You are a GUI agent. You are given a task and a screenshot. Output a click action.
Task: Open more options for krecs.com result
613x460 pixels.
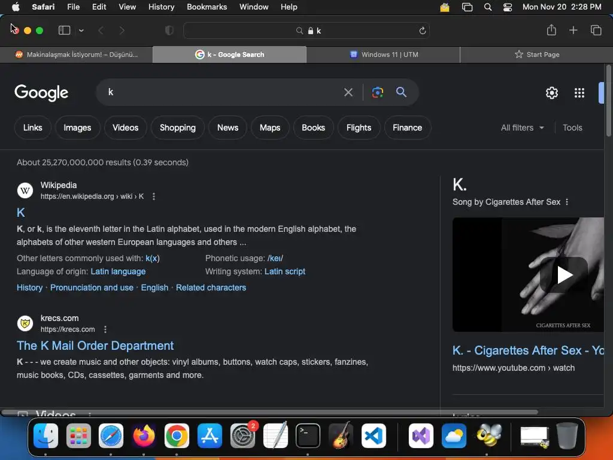(105, 329)
